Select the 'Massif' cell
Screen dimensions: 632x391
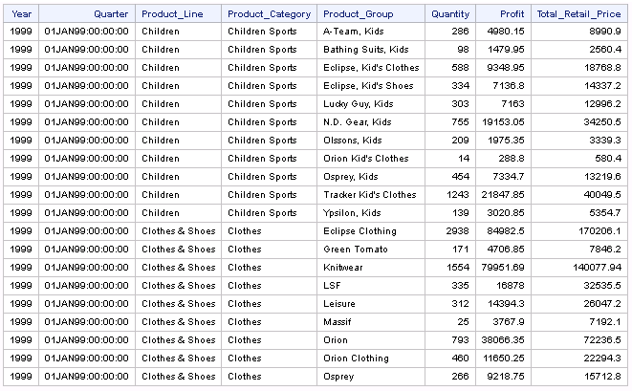338,322
